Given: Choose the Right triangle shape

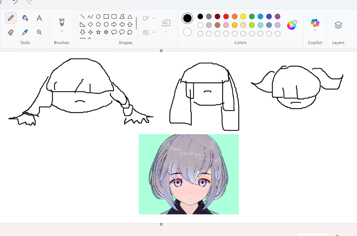Looking at the screenshot, I should (83, 24).
